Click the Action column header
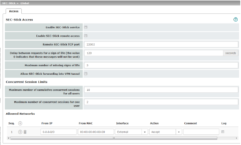Viewport: 241px width, 145px height. (154, 123)
